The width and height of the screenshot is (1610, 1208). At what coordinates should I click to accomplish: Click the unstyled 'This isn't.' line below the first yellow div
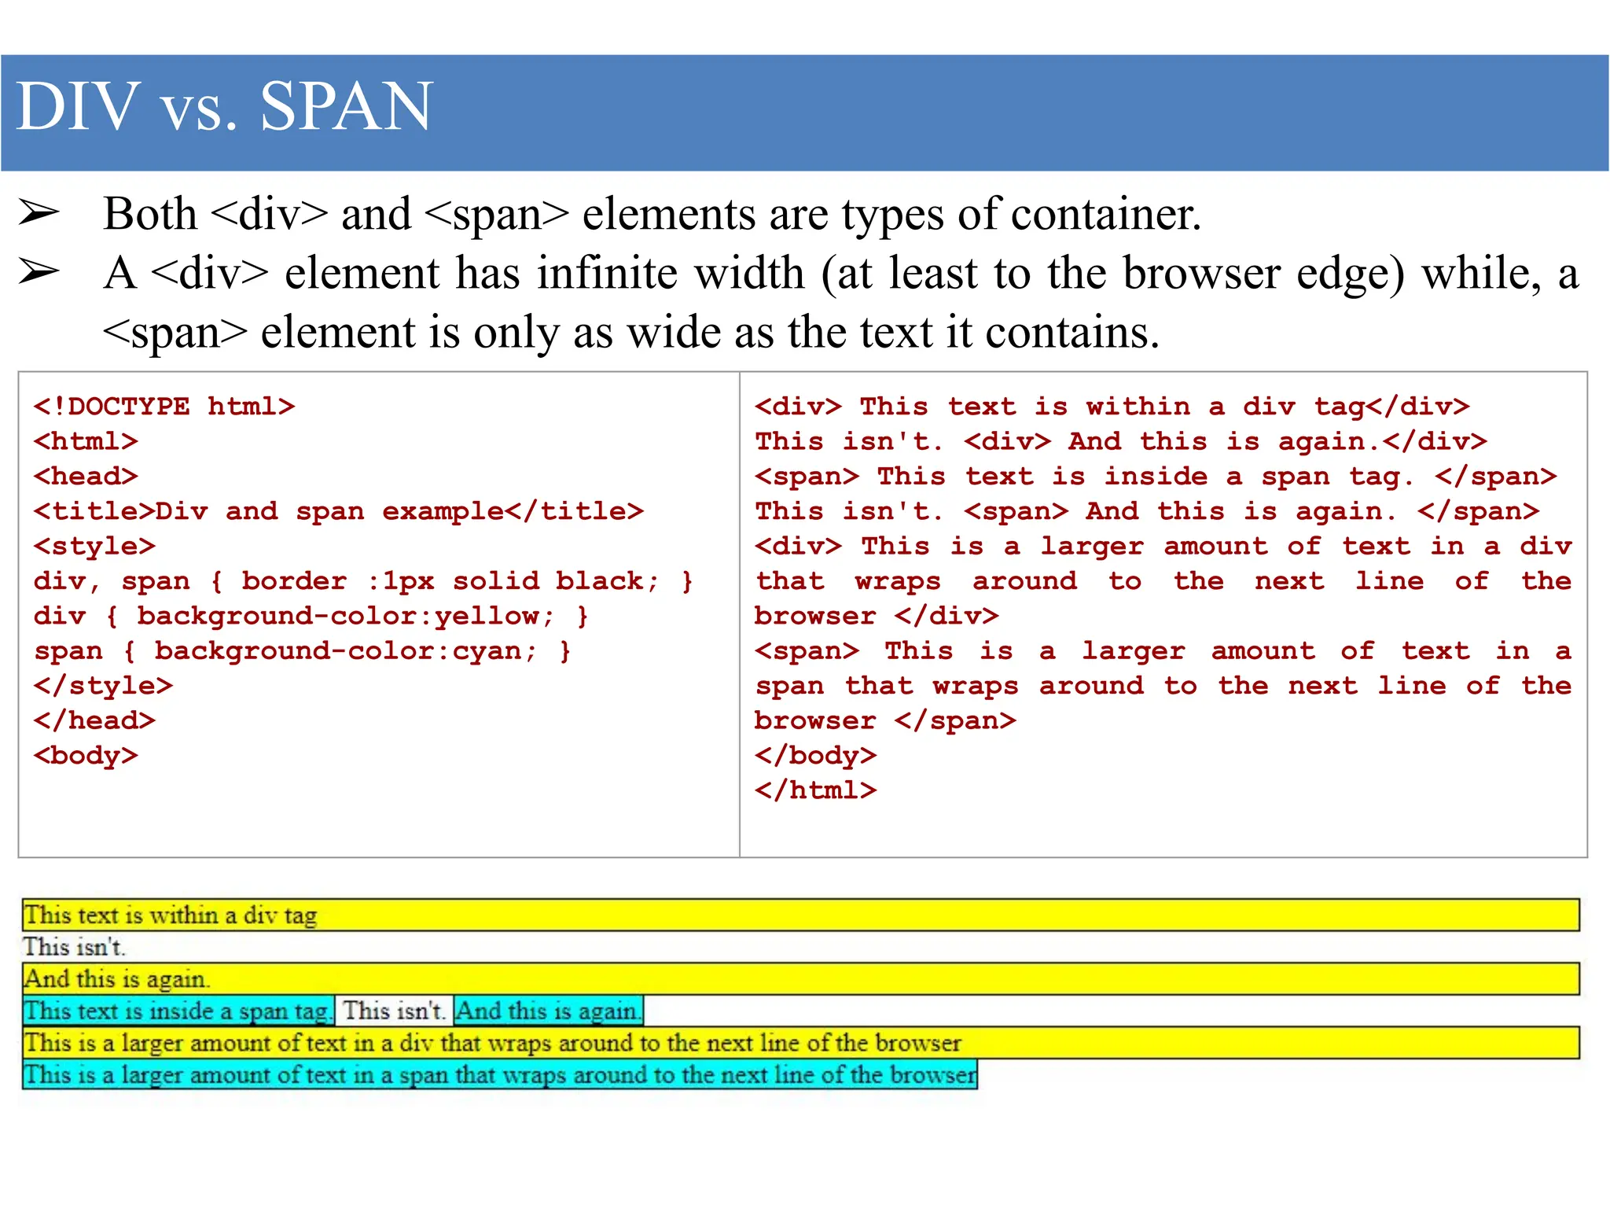pyautogui.click(x=74, y=947)
